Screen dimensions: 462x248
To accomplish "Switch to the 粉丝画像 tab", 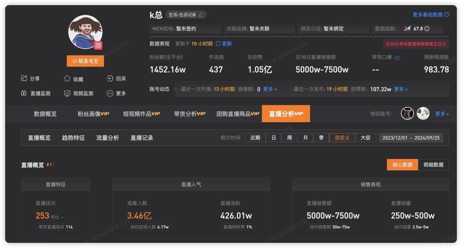I will [x=93, y=114].
